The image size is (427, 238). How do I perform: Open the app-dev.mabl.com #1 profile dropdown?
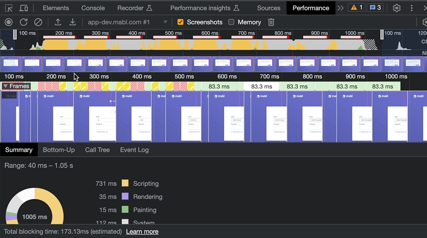tap(127, 22)
